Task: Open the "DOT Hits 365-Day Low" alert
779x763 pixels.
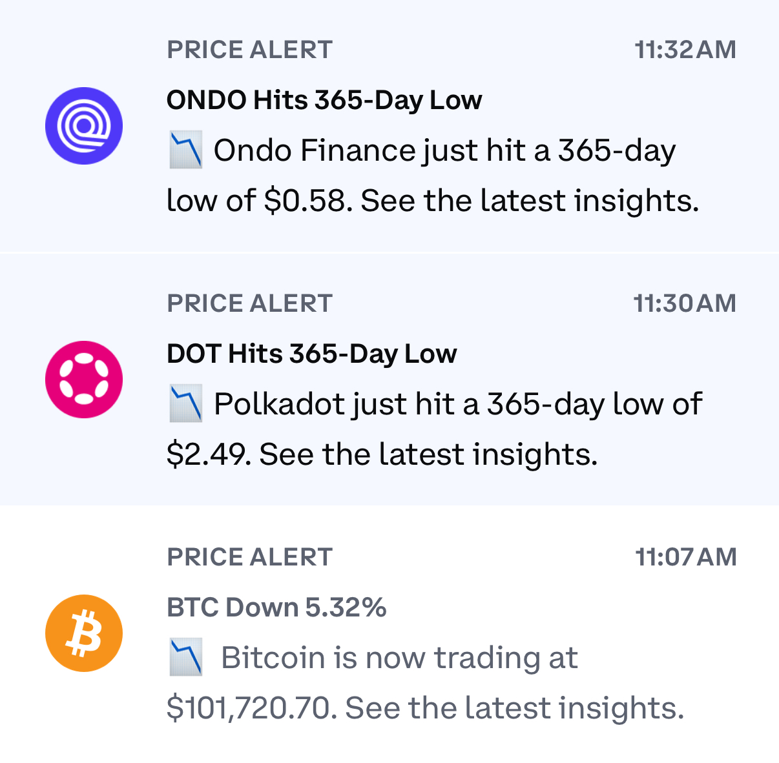Action: (x=312, y=354)
